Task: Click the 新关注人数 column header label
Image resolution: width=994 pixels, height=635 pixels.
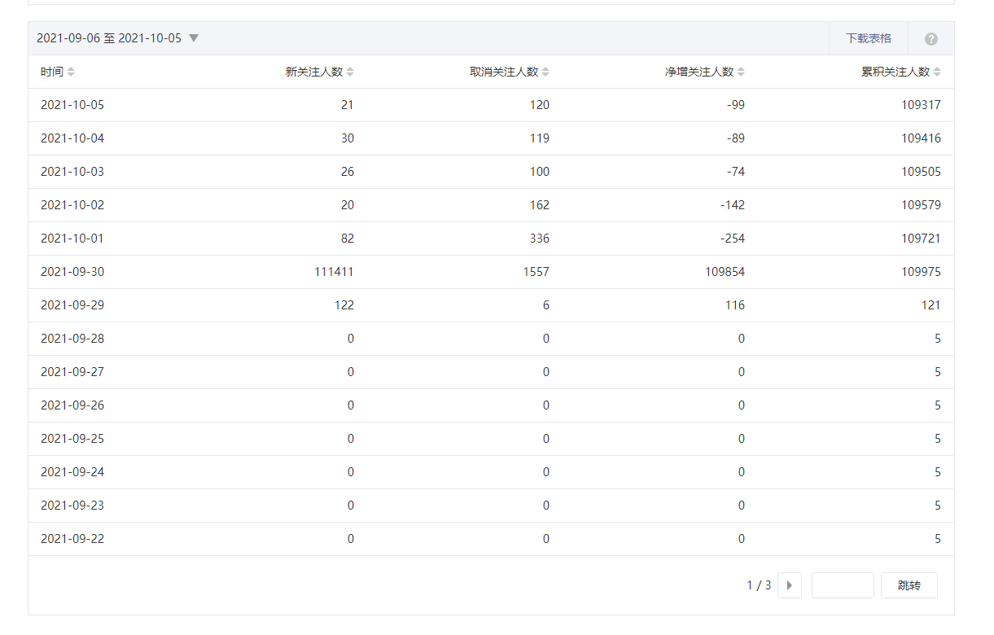Action: point(314,72)
